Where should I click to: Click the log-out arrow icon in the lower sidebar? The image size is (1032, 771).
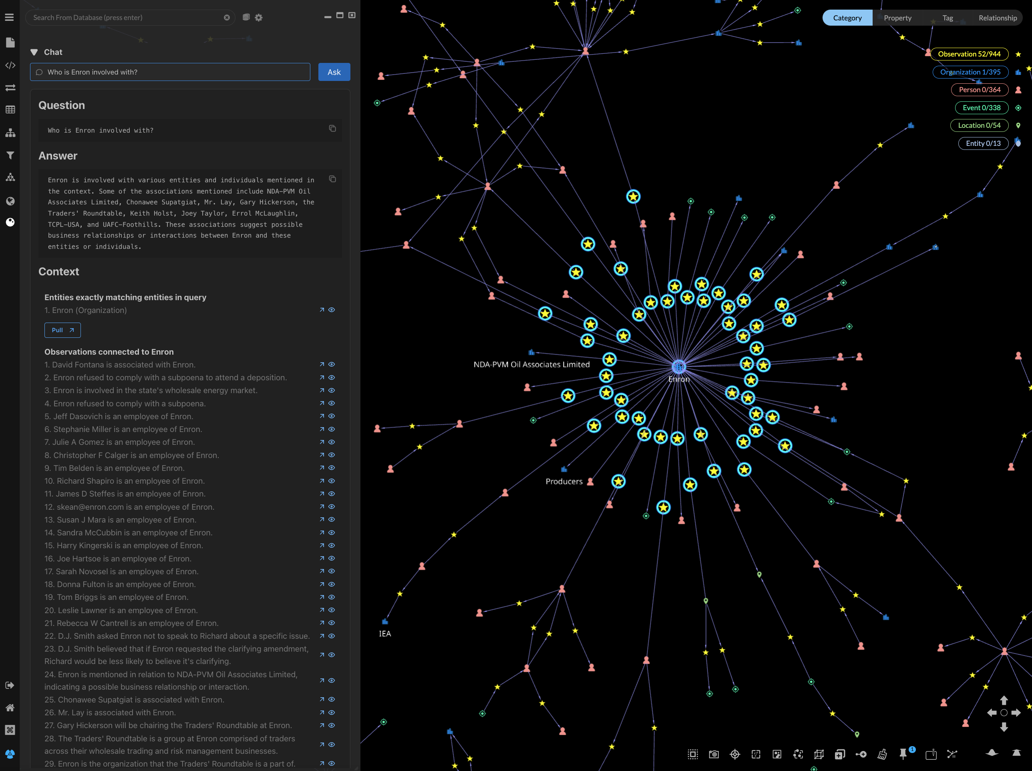(x=10, y=685)
